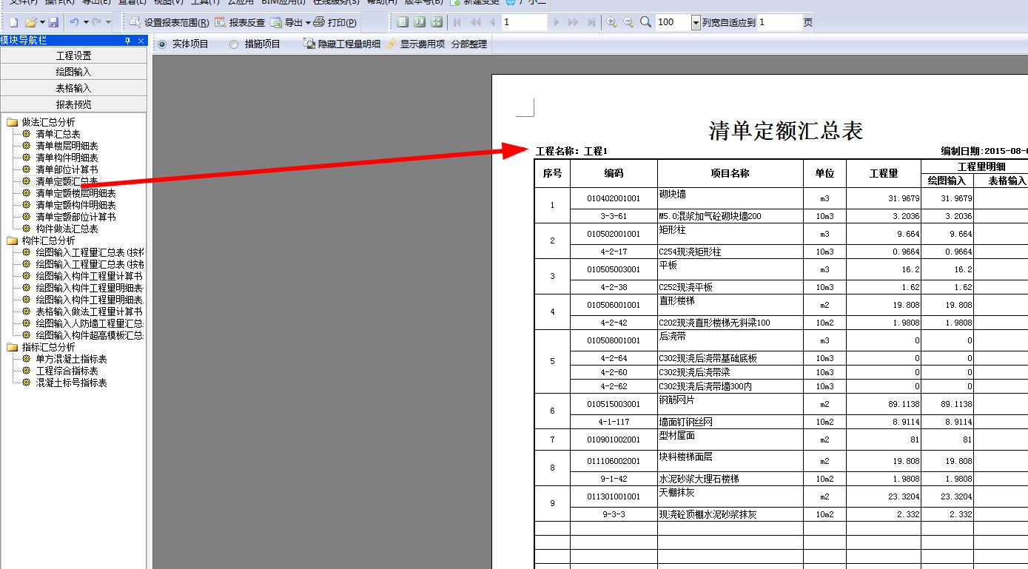1028x569 pixels.
Task: Click the plain magnifier zoom icon
Action: [646, 22]
